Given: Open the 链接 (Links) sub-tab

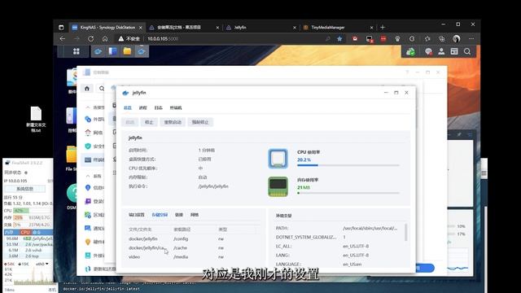Looking at the screenshot, I should pyautogui.click(x=179, y=215).
